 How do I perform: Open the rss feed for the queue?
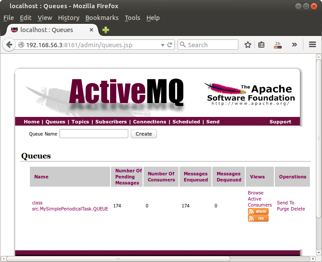click(258, 218)
